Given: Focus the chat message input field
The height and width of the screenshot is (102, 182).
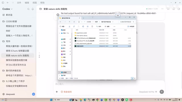Looking at the screenshot, I should click(x=109, y=84).
